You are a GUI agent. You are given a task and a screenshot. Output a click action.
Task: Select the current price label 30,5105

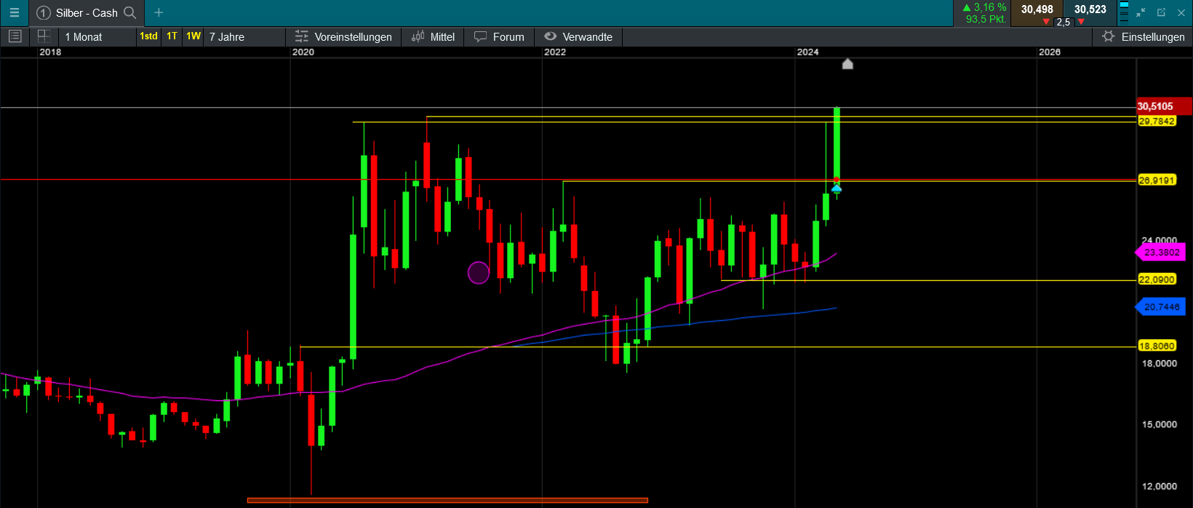coord(1164,106)
